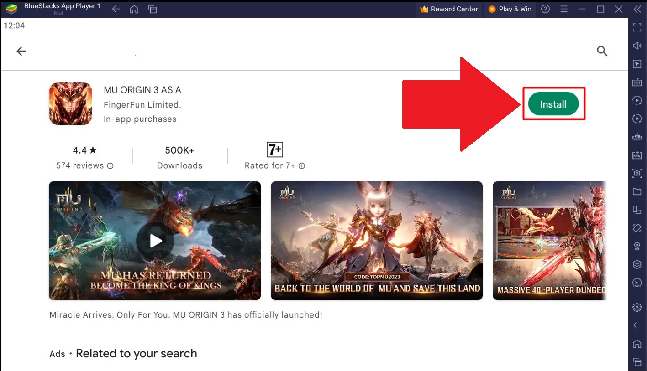Open the 4.4 star rating
This screenshot has height=371, width=647.
click(85, 150)
